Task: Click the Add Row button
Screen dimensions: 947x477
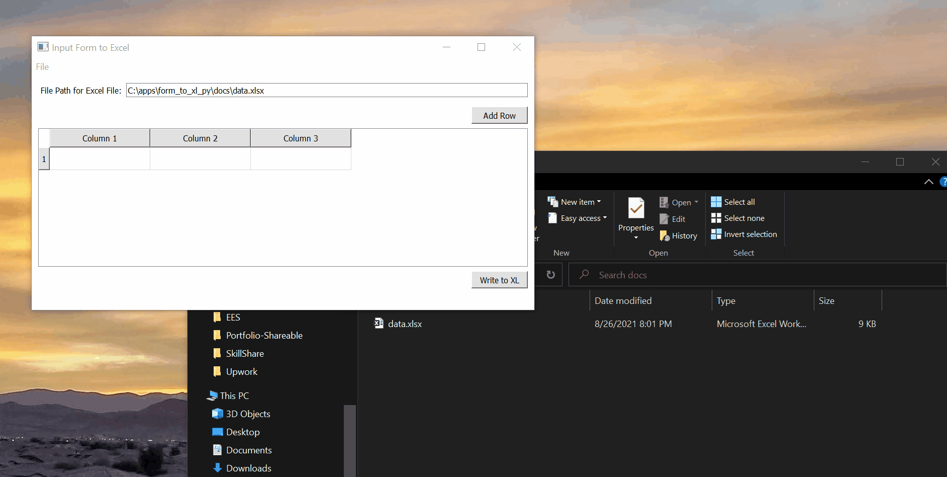Action: 499,115
